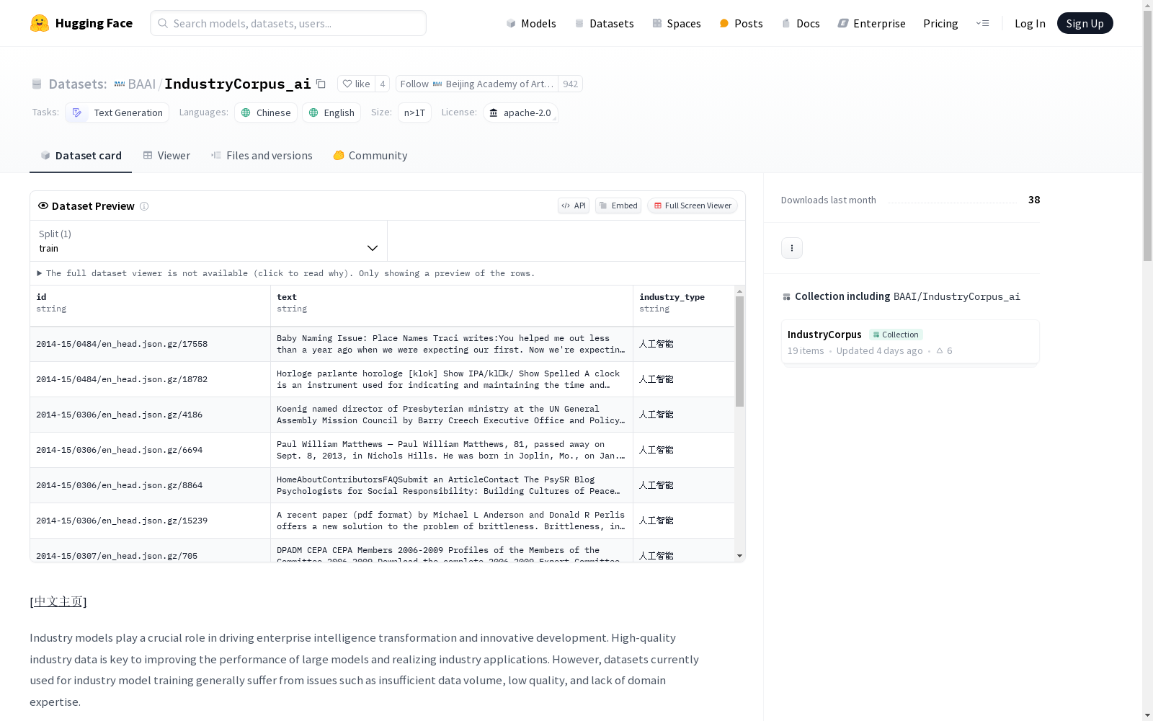Click Log In
This screenshot has height=721, width=1153.
pos(1030,23)
